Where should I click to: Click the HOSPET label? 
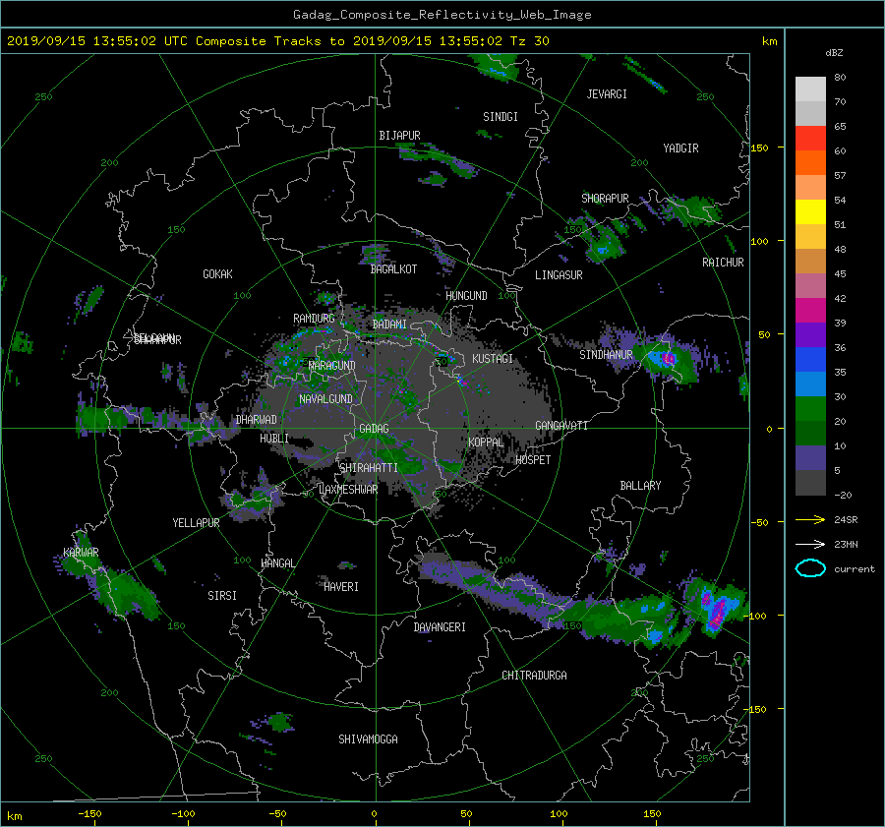point(533,460)
